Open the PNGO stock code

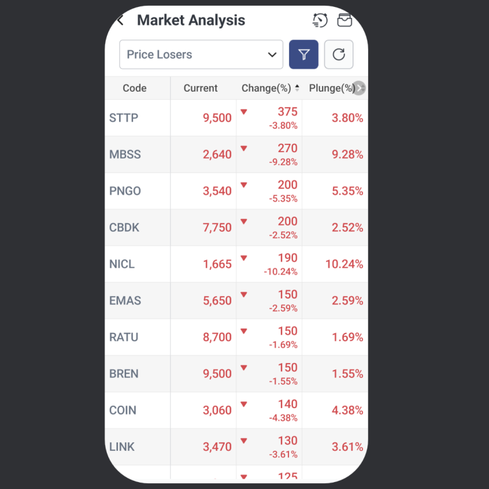(125, 191)
